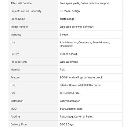Select the 5 years warranty value
Viewport: 127px width, 127px height.
pos(64,34)
